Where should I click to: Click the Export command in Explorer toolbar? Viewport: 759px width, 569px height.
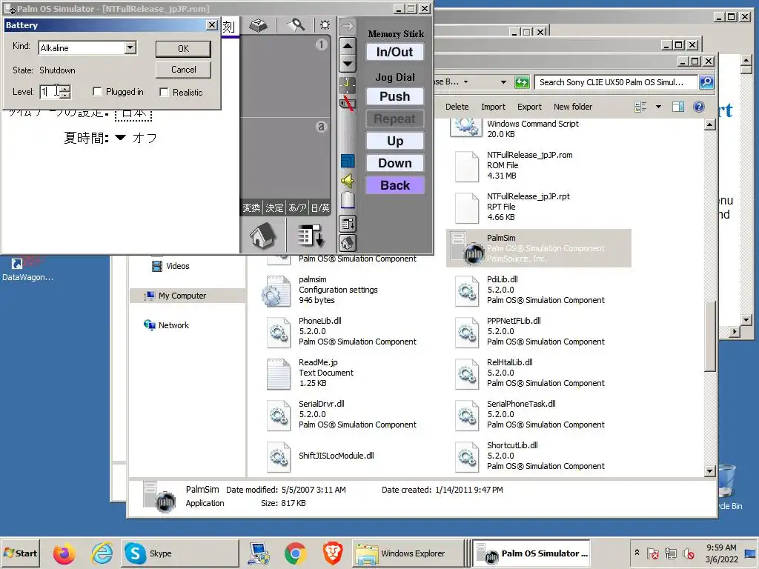click(529, 107)
